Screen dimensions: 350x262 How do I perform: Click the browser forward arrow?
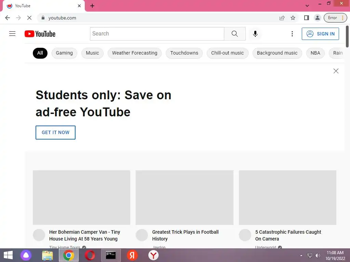[18, 18]
